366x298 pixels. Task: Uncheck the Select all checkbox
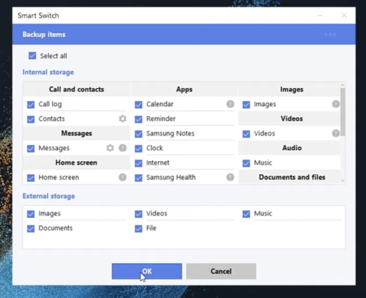pyautogui.click(x=32, y=56)
